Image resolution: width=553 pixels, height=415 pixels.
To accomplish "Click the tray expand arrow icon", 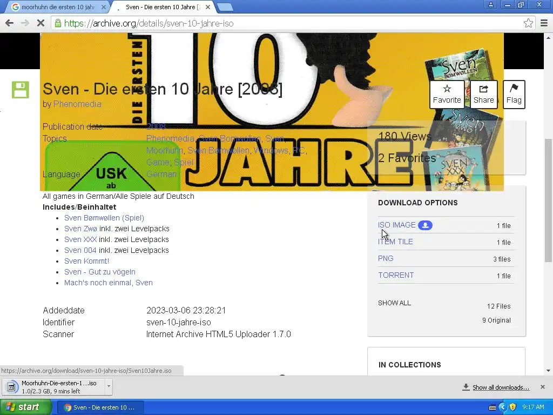I will click(503, 407).
